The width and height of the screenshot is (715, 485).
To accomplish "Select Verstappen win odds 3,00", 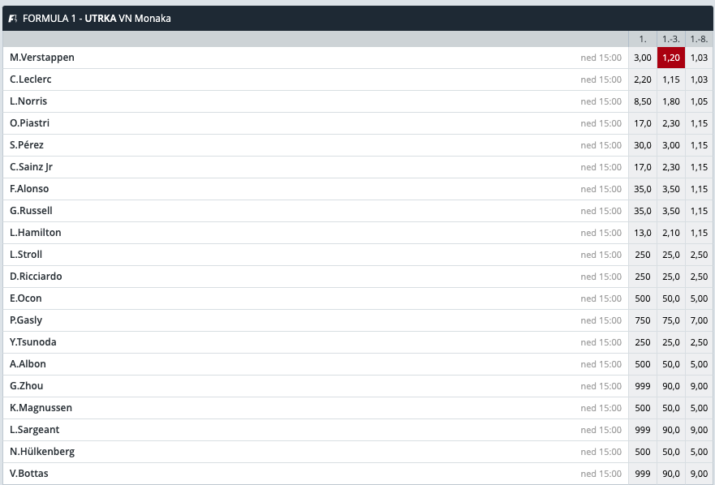I will click(642, 58).
